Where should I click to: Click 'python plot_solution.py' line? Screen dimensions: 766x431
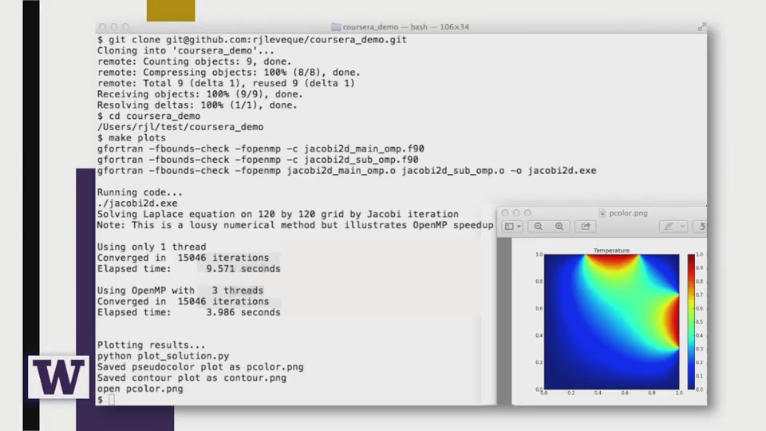pos(163,356)
